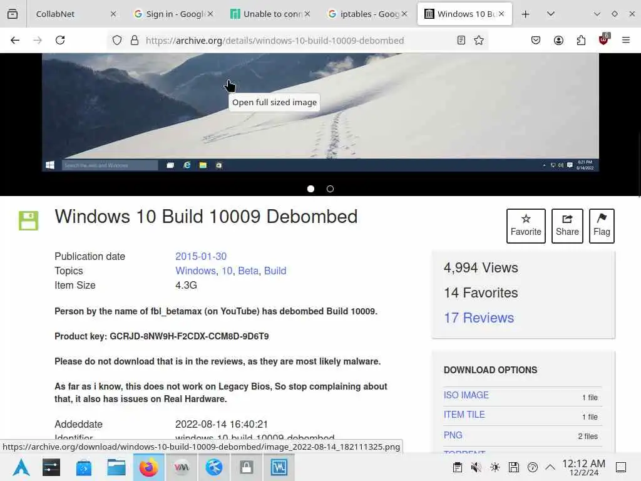Open the Build topic link
The height and width of the screenshot is (481, 641).
pos(275,271)
